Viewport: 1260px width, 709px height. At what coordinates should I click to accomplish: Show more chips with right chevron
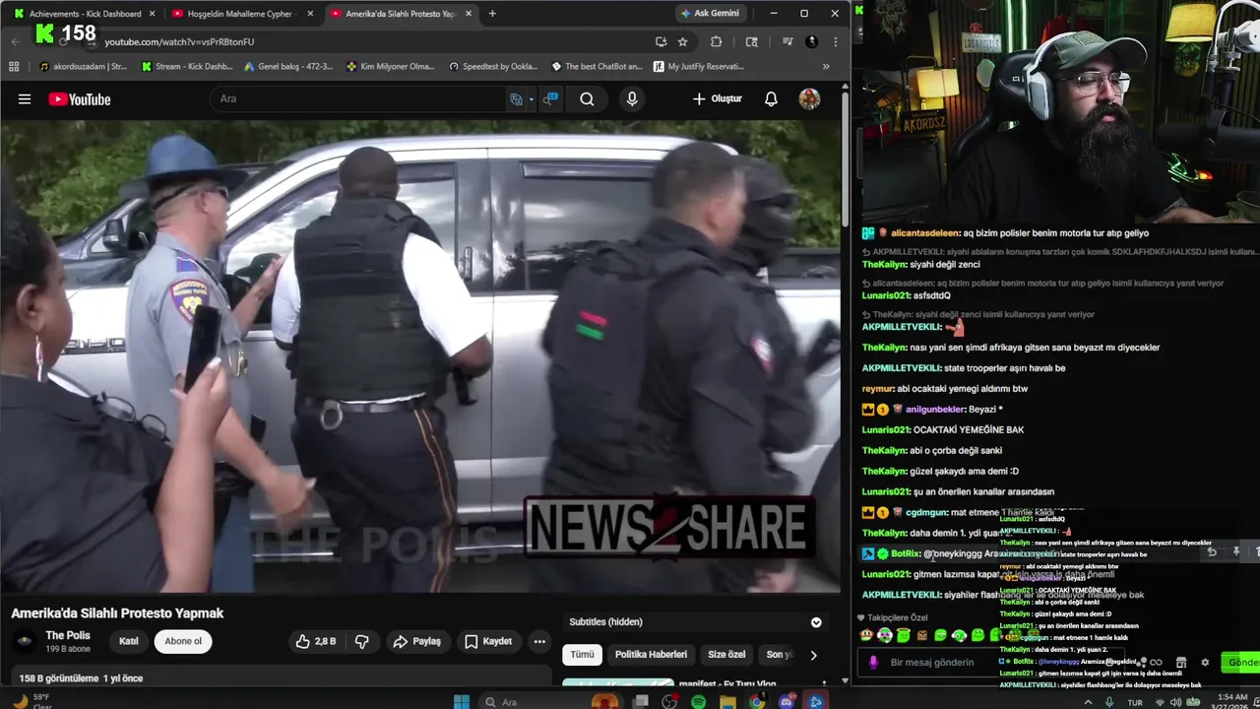(813, 655)
